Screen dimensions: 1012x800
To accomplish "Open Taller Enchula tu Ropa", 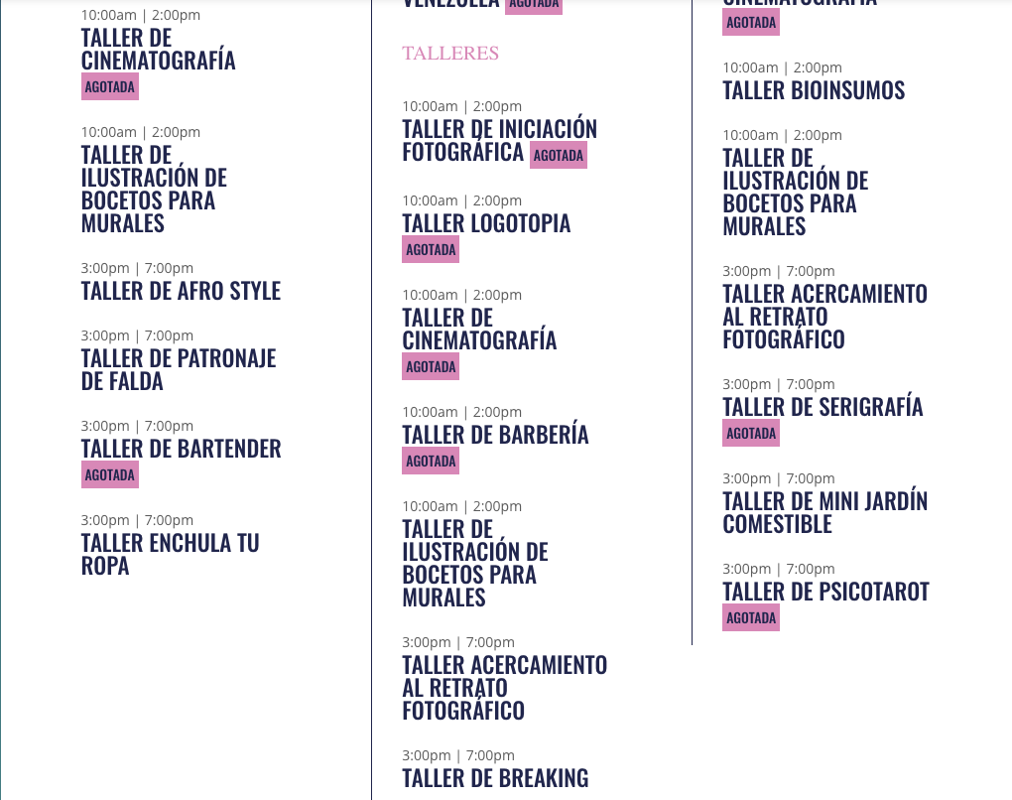I will tap(170, 554).
